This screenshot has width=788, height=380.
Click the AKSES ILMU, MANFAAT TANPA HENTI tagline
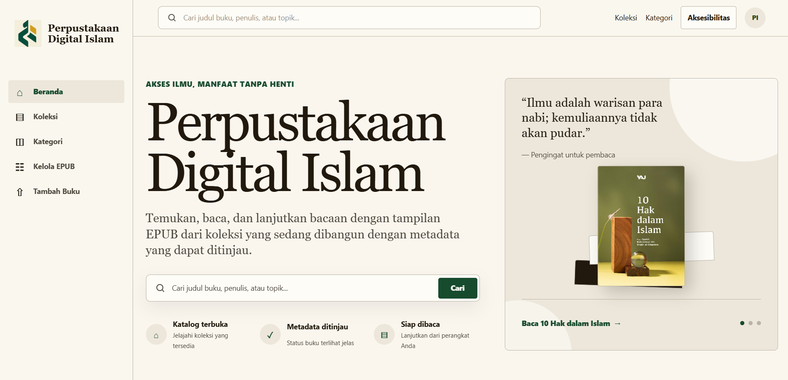point(220,84)
